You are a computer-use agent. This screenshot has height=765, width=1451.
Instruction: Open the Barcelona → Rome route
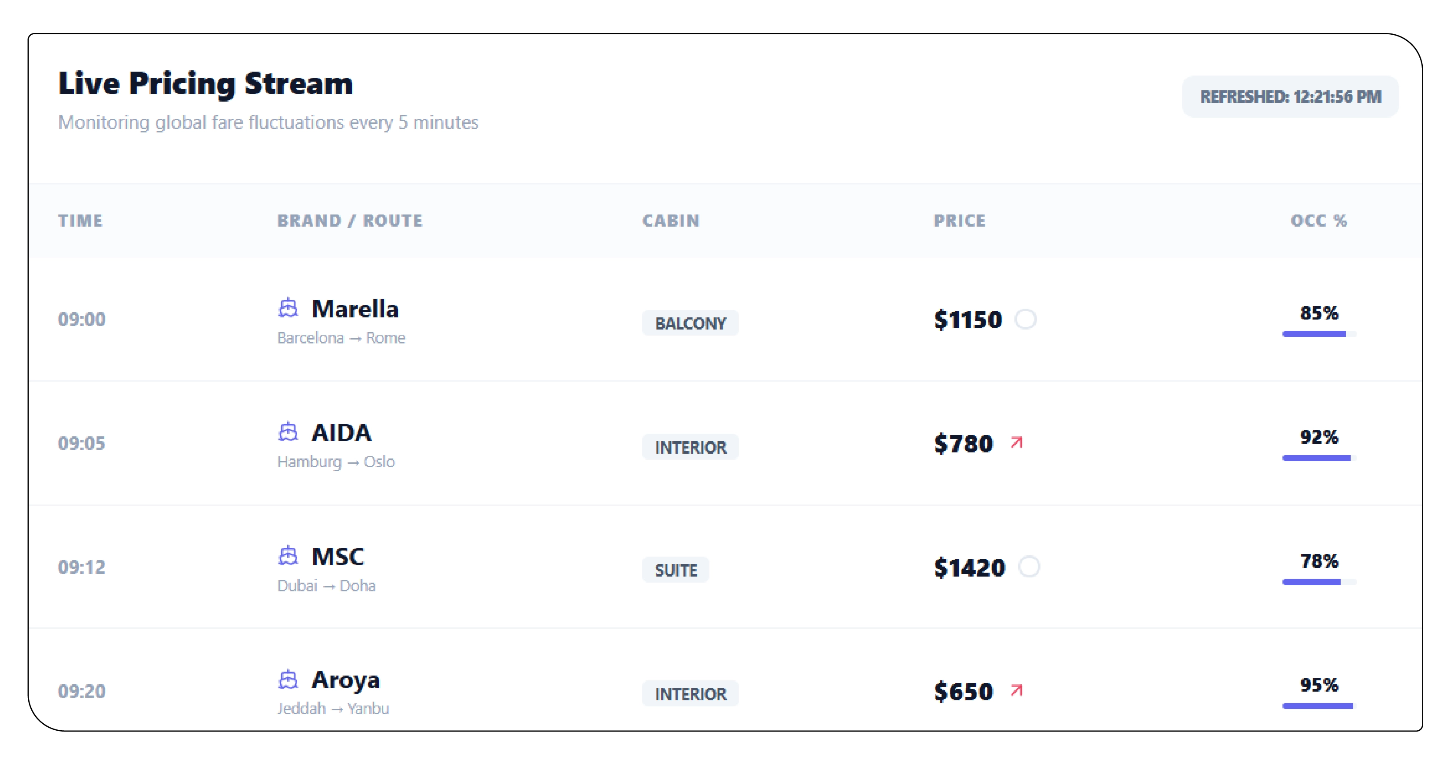coord(341,338)
